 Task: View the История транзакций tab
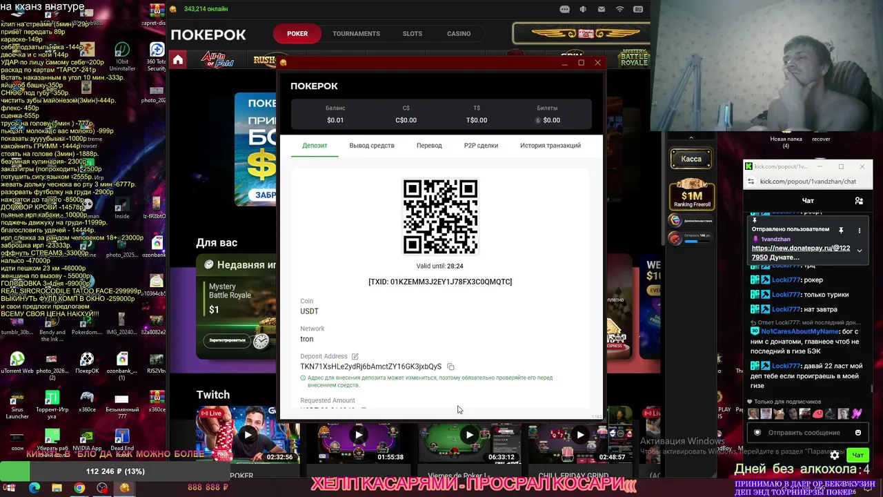pyautogui.click(x=550, y=146)
